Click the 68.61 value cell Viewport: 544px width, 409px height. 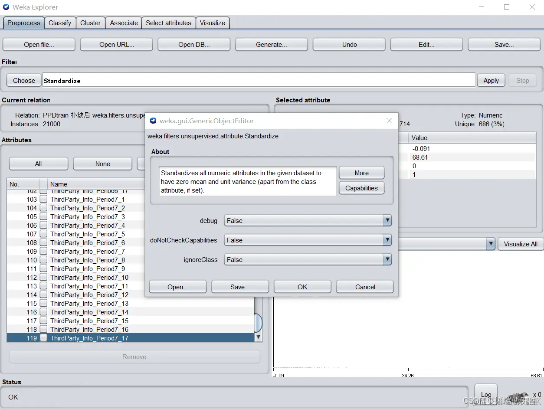point(472,157)
